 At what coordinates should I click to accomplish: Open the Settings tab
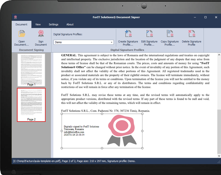pos(53,24)
